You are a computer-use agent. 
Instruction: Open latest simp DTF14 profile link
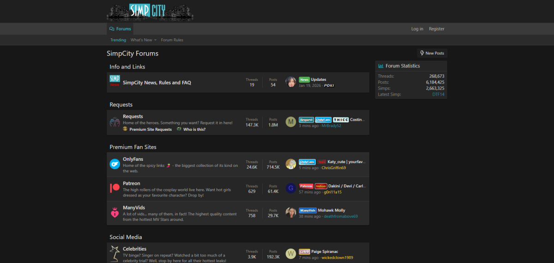click(x=438, y=94)
